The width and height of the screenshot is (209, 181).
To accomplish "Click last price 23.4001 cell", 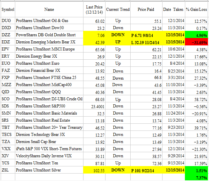I will point(94,106).
